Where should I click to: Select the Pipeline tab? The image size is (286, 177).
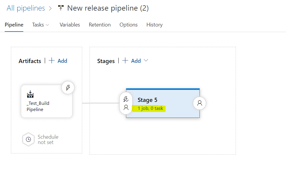[x=14, y=25]
